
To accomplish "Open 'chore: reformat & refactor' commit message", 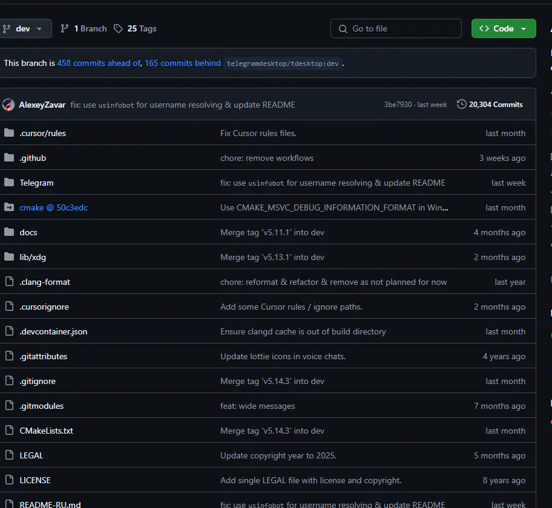I will pos(333,282).
